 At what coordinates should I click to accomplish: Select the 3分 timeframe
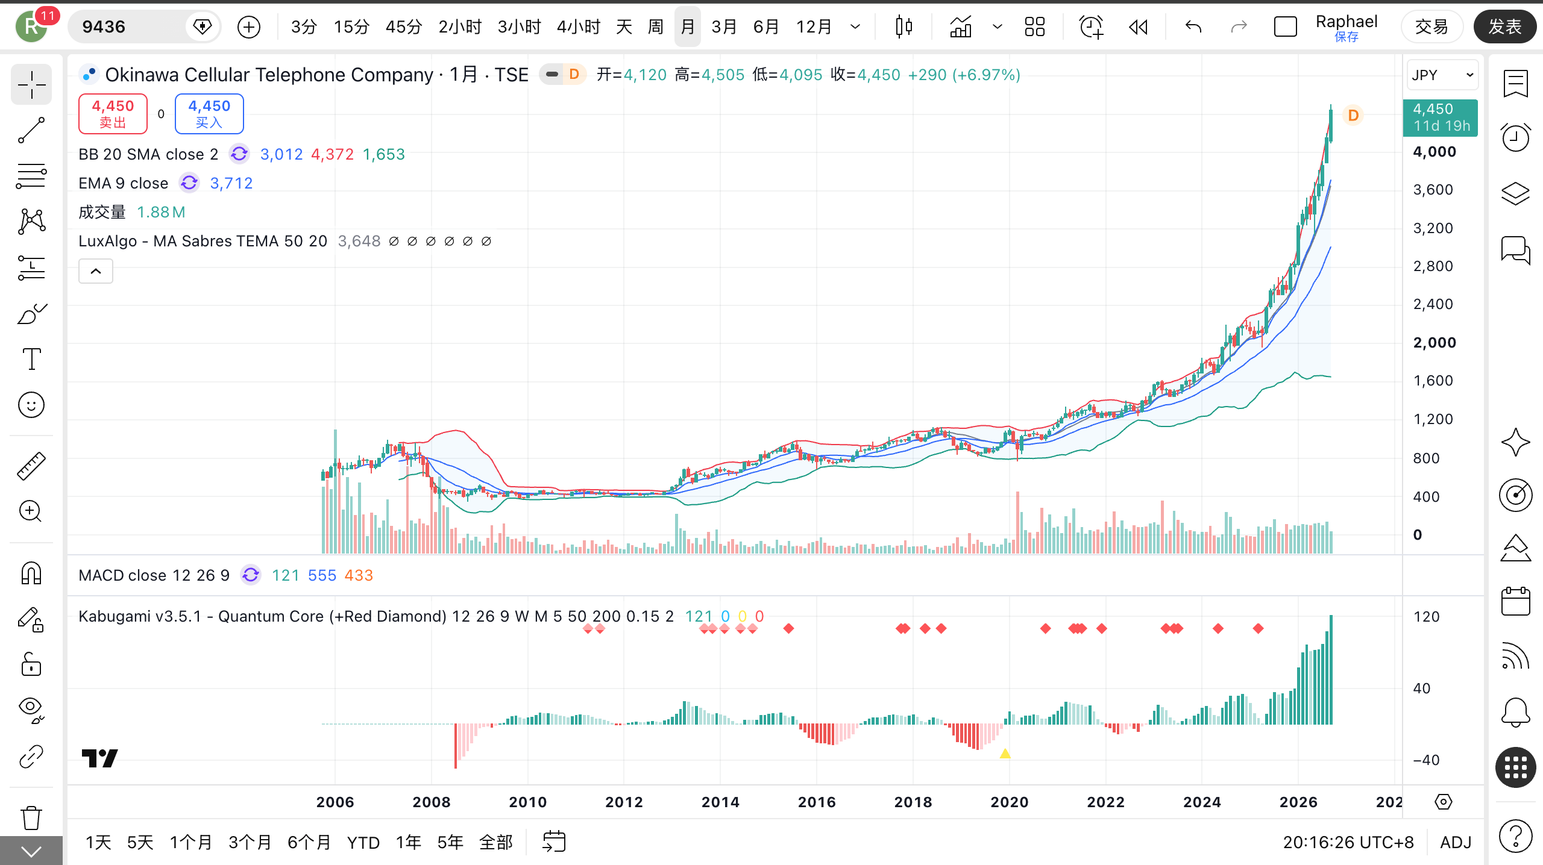[x=304, y=27]
